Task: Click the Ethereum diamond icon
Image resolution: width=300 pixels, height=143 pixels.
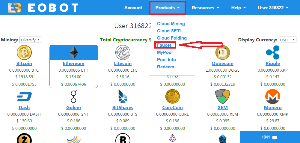Action: tap(74, 52)
